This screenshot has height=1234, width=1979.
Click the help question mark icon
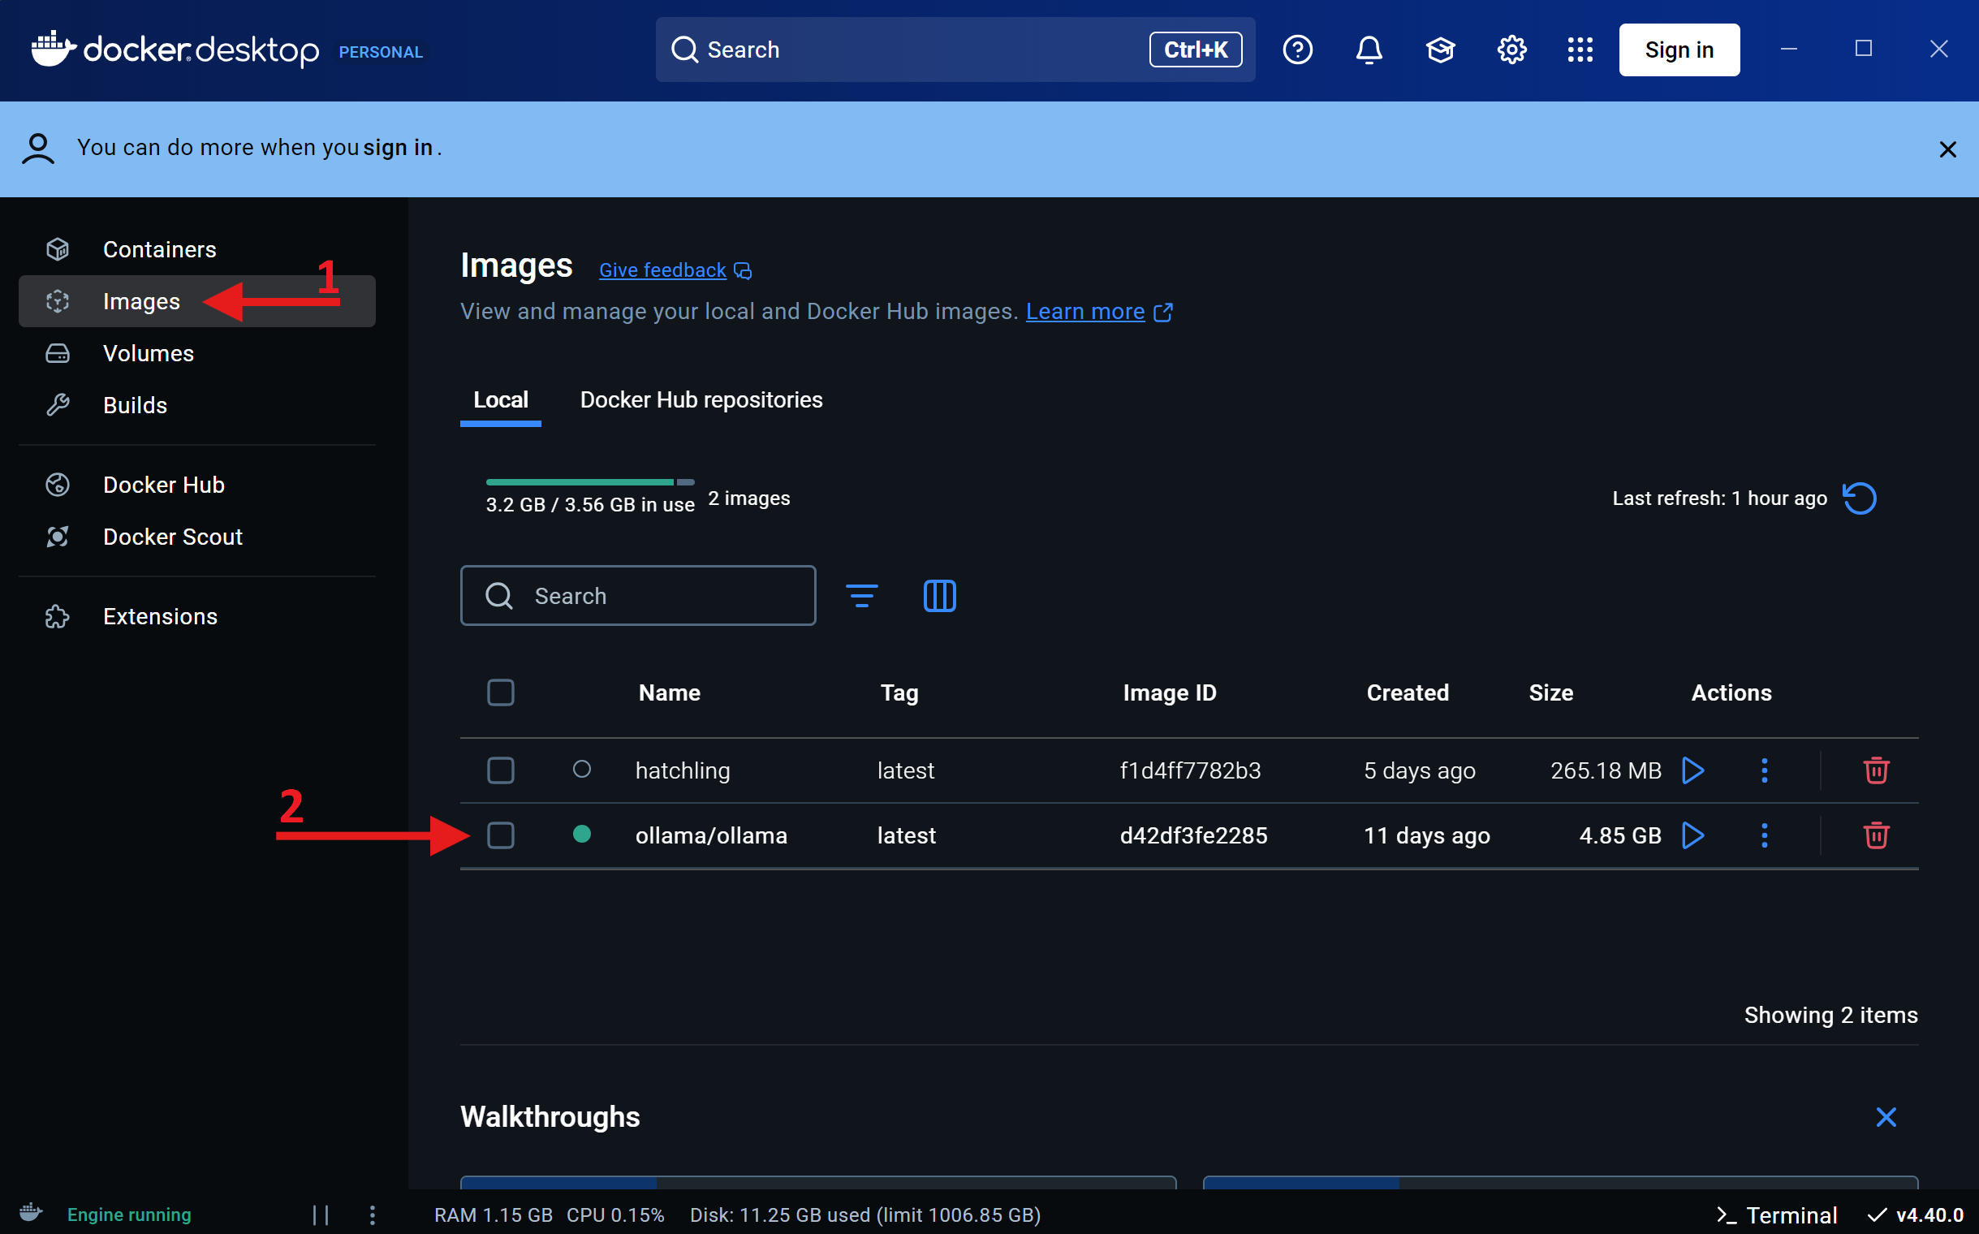point(1297,50)
